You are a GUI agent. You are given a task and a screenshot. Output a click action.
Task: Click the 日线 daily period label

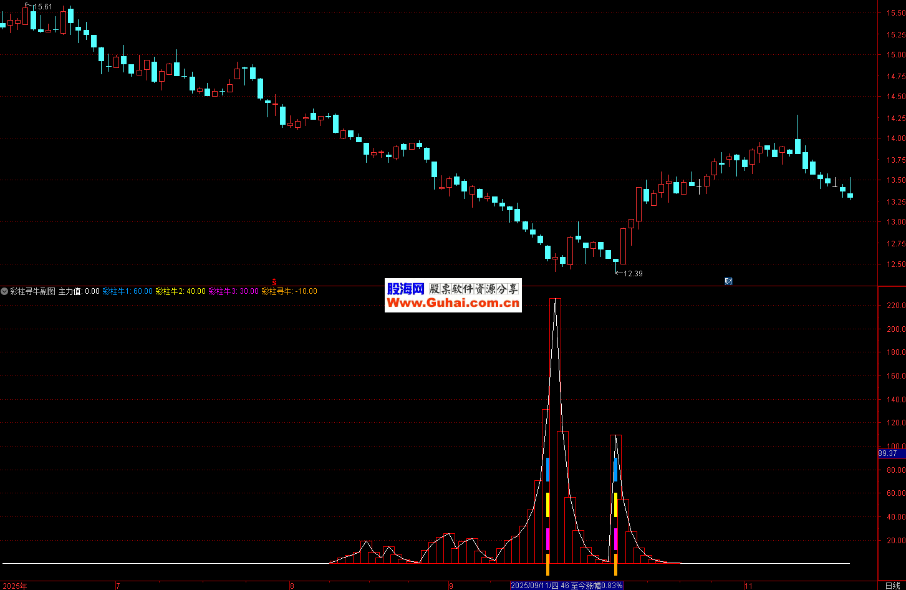(x=892, y=586)
